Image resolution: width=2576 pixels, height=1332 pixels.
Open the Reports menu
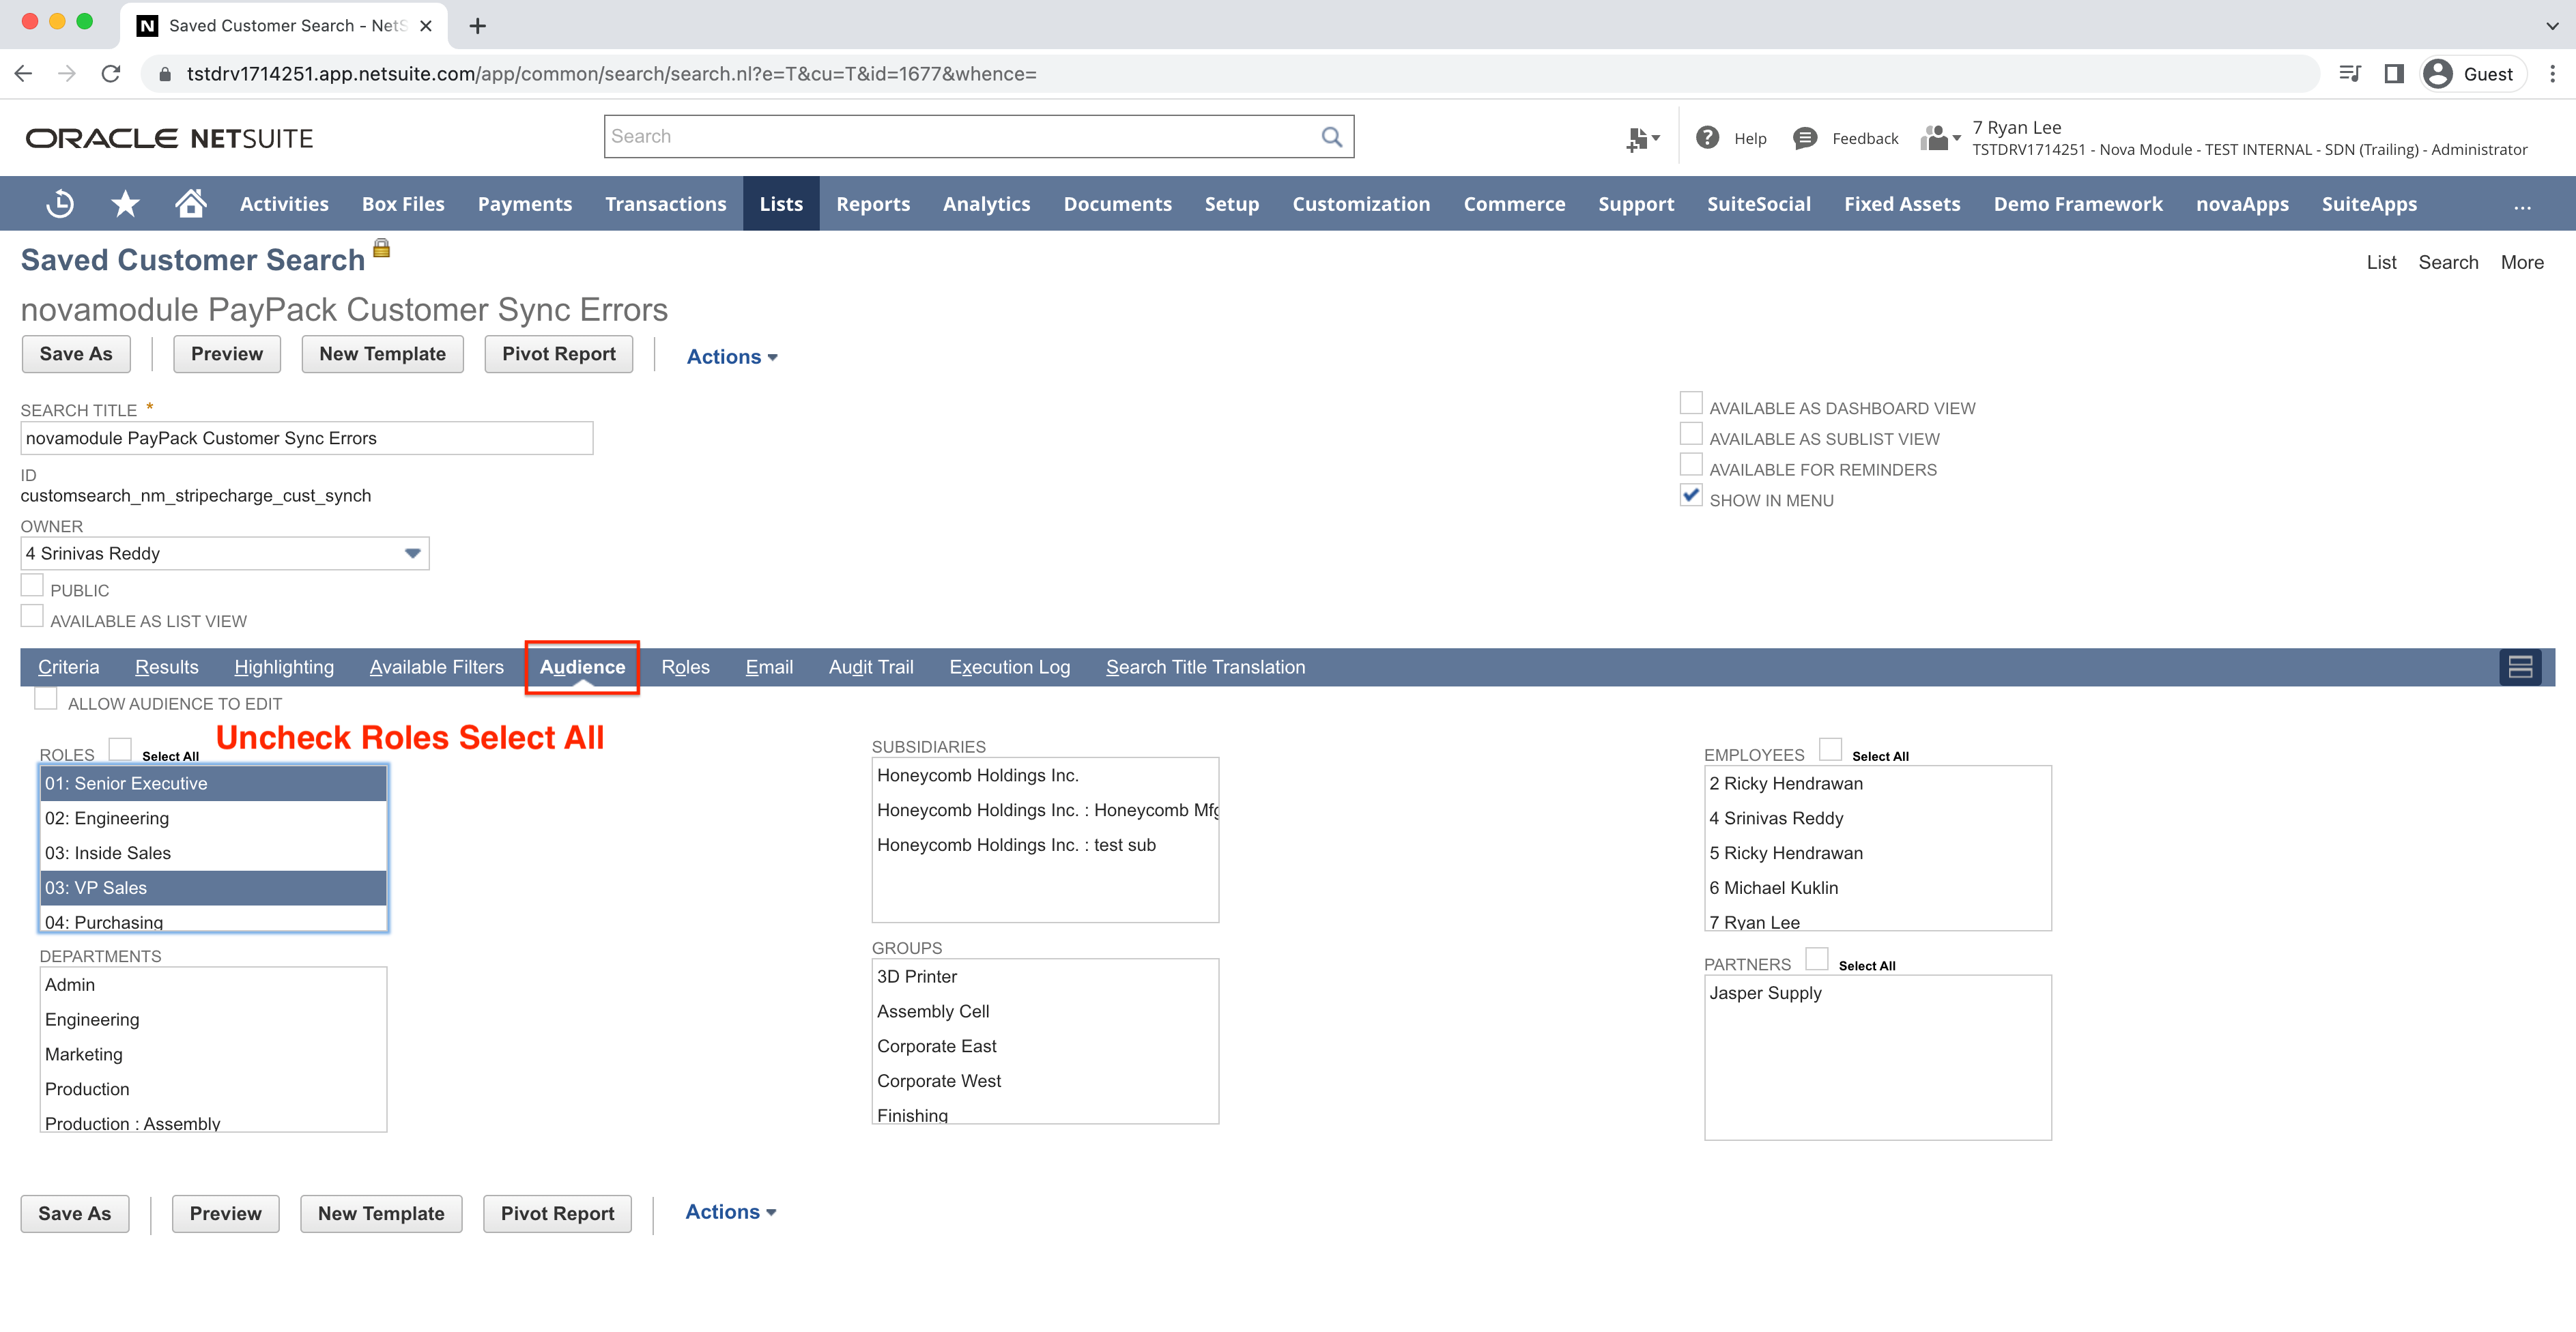[x=873, y=203]
